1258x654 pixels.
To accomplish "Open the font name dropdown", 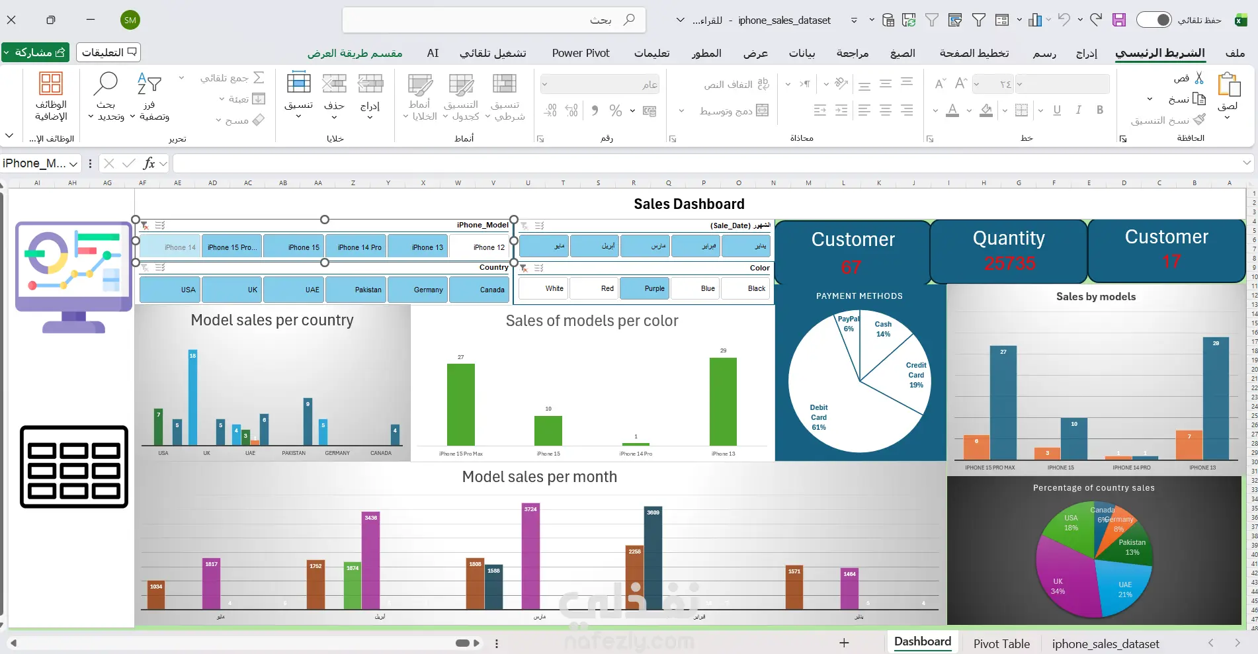I will [x=1019, y=84].
